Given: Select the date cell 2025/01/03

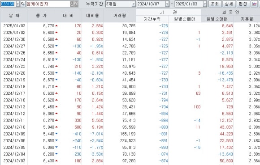Looking at the screenshot, I should 14,26.
